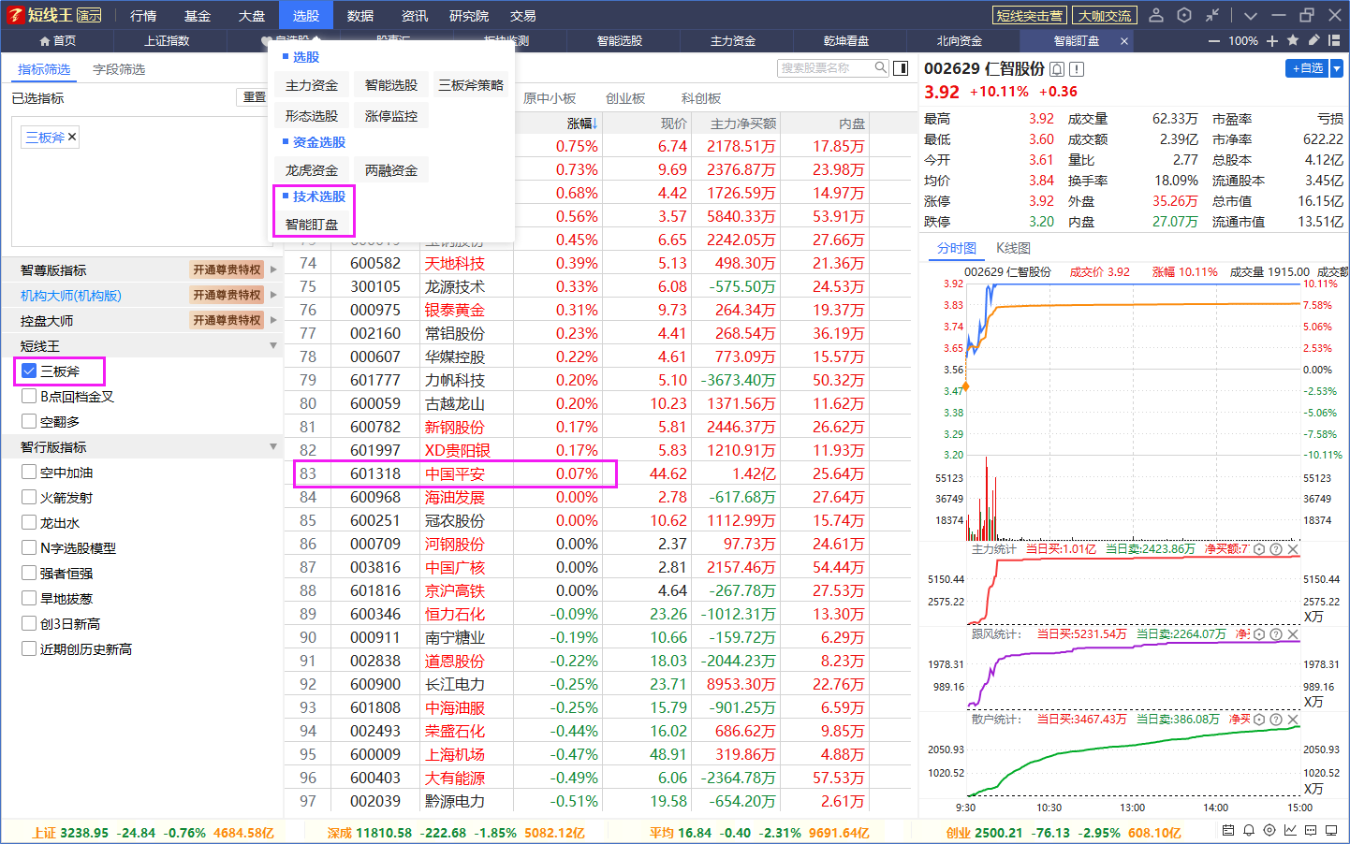This screenshot has height=844, width=1350.
Task: Toggle the side panel icon beside search box
Action: point(901,67)
